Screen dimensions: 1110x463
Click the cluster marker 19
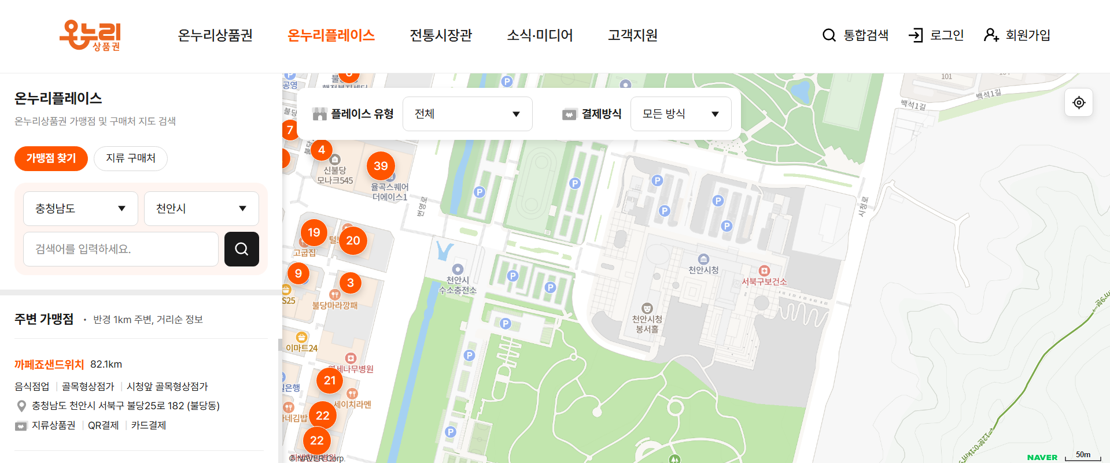(314, 232)
